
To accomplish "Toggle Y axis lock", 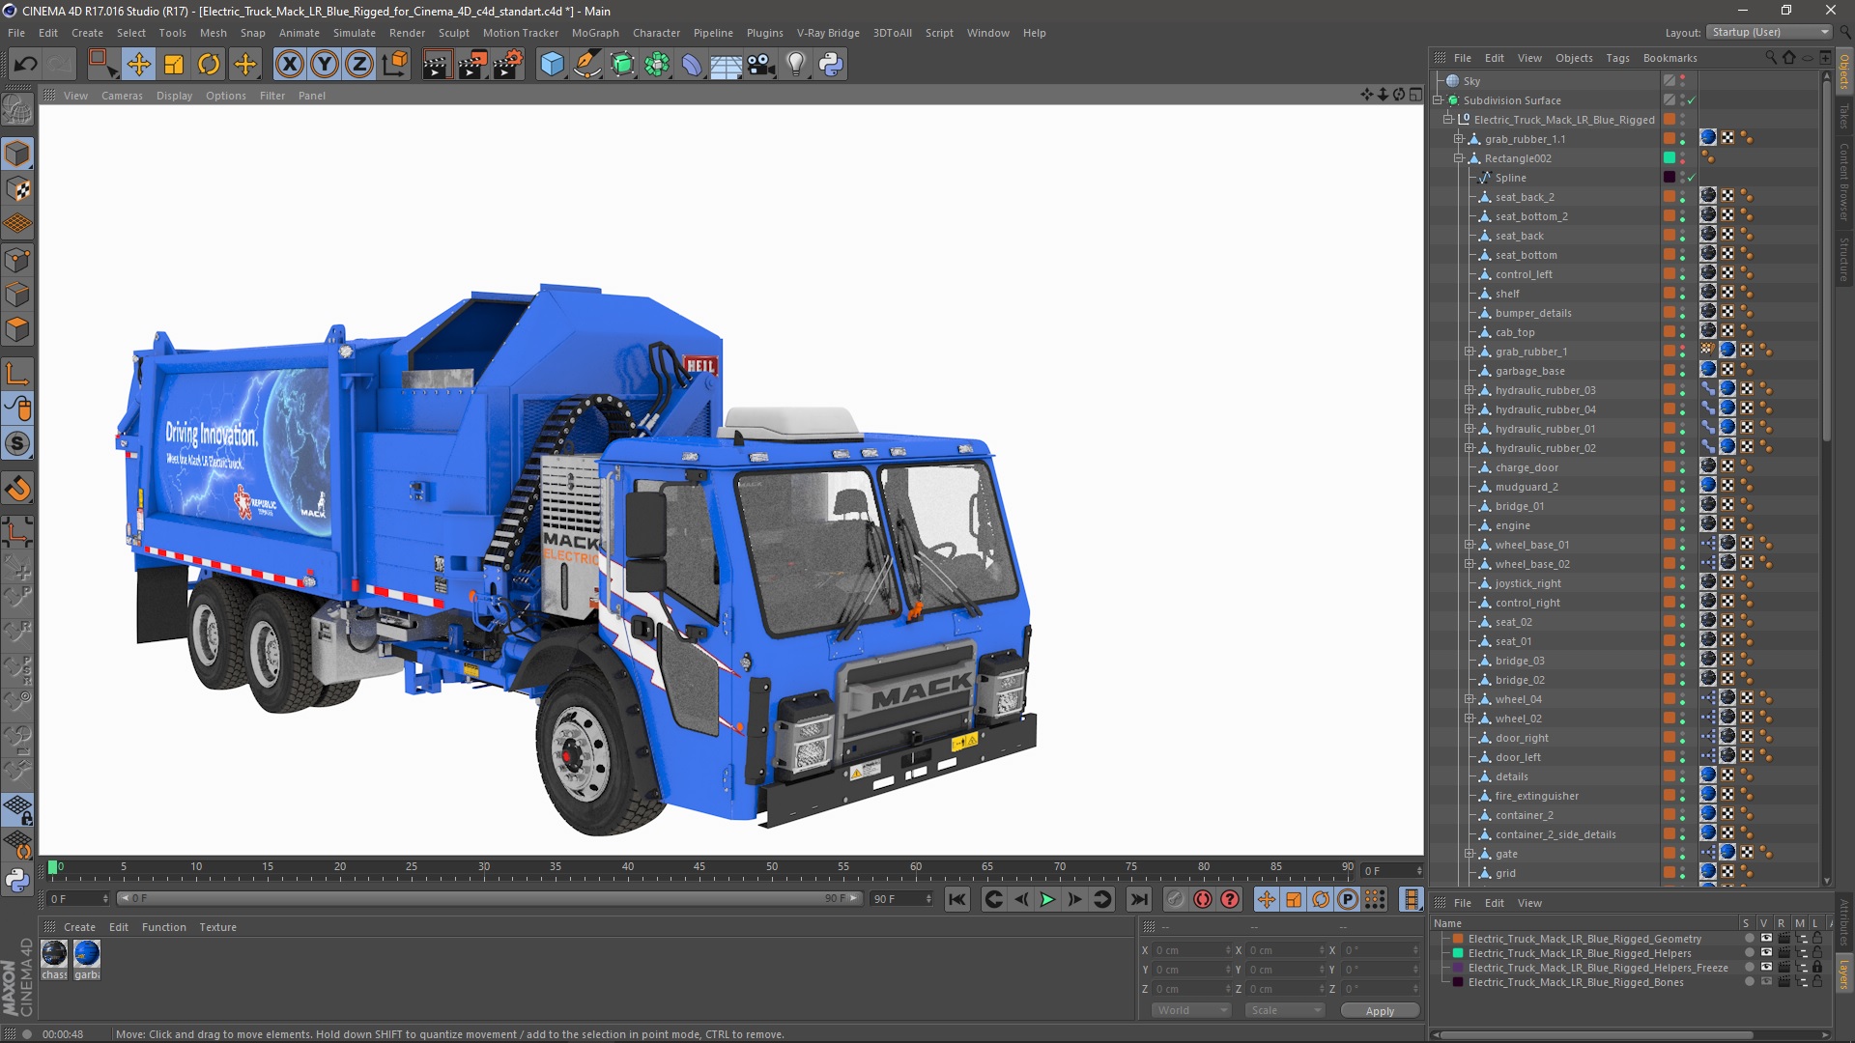I will pyautogui.click(x=325, y=65).
